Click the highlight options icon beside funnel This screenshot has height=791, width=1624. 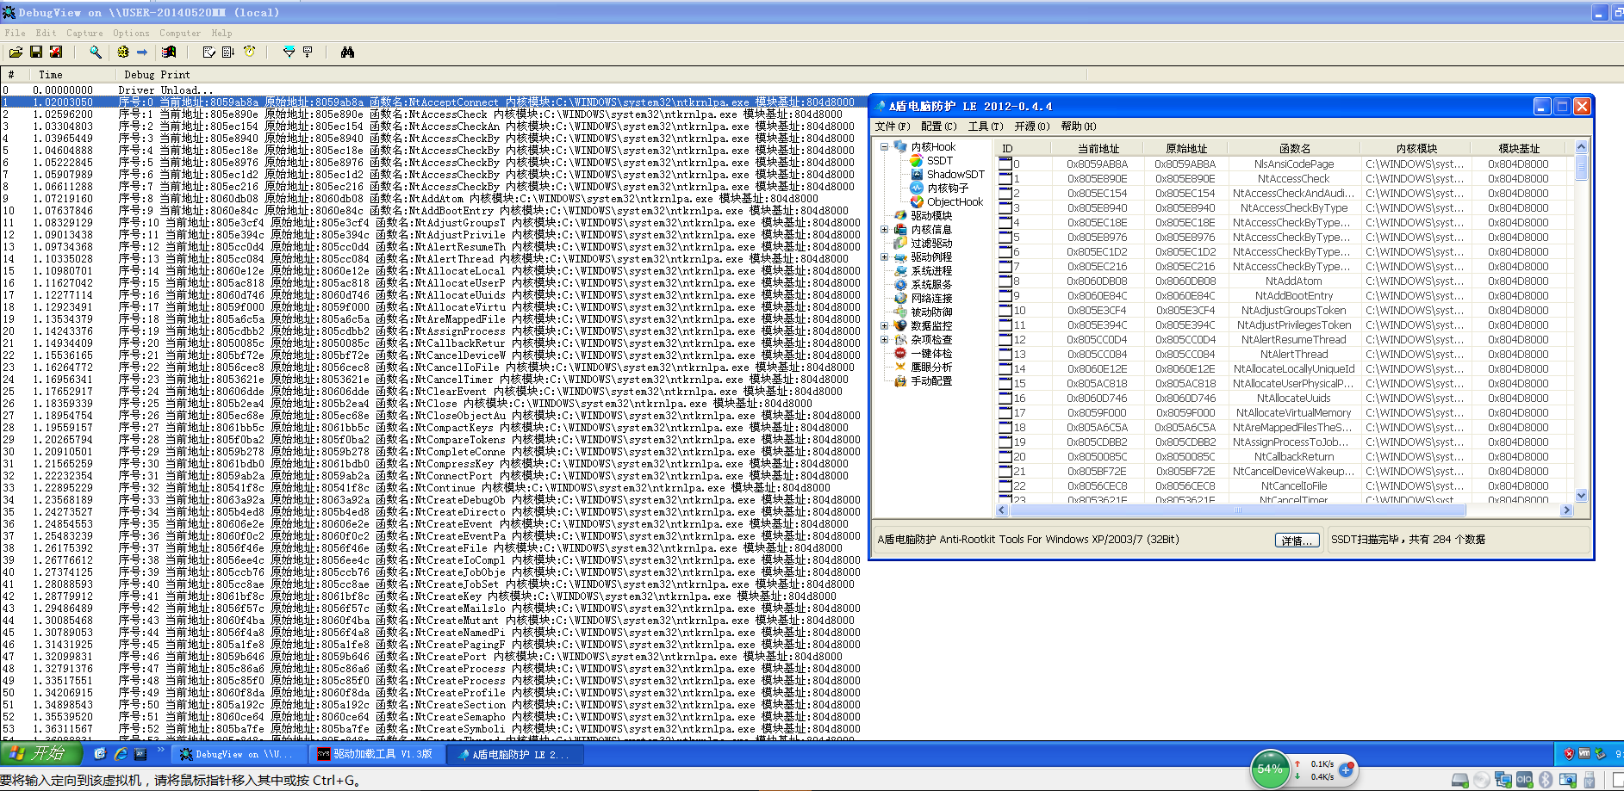[x=308, y=53]
